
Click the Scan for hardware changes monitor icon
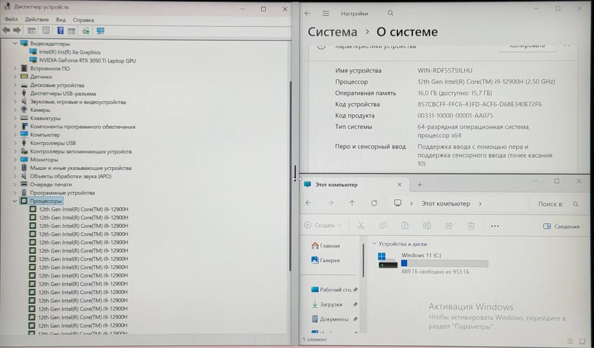coord(100,31)
